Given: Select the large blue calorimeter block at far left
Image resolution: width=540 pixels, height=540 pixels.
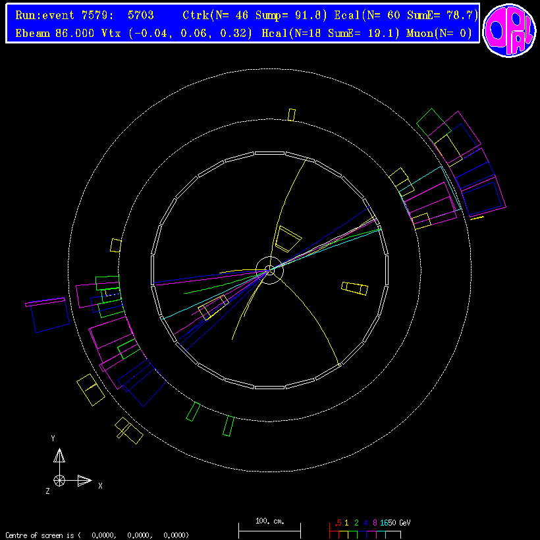Looking at the screenshot, I should point(50,317).
